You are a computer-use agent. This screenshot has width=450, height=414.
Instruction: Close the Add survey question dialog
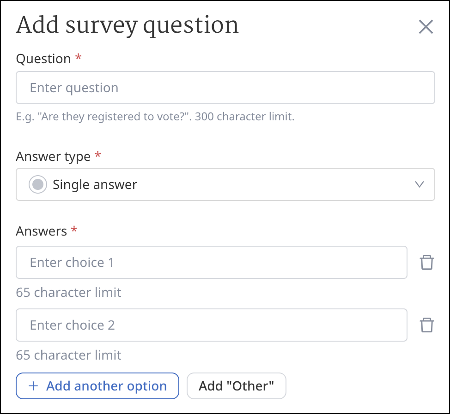[x=426, y=27]
